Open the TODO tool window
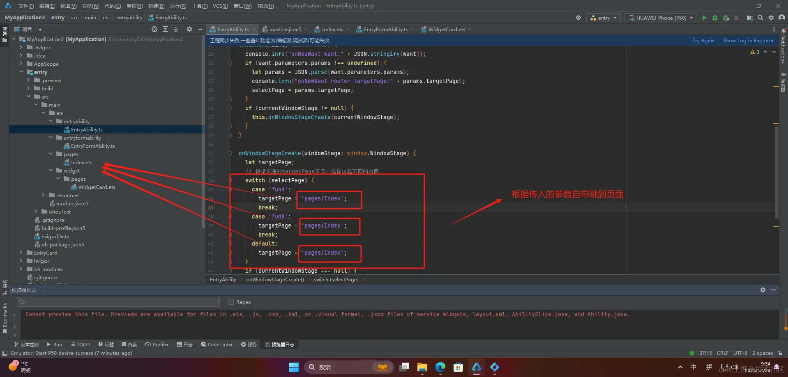 (x=80, y=345)
